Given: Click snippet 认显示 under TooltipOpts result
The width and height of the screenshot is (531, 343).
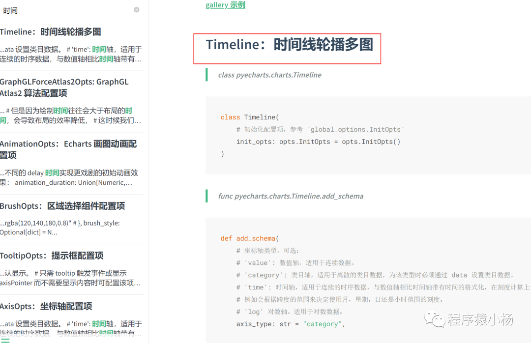Looking at the screenshot, I should (70, 278).
